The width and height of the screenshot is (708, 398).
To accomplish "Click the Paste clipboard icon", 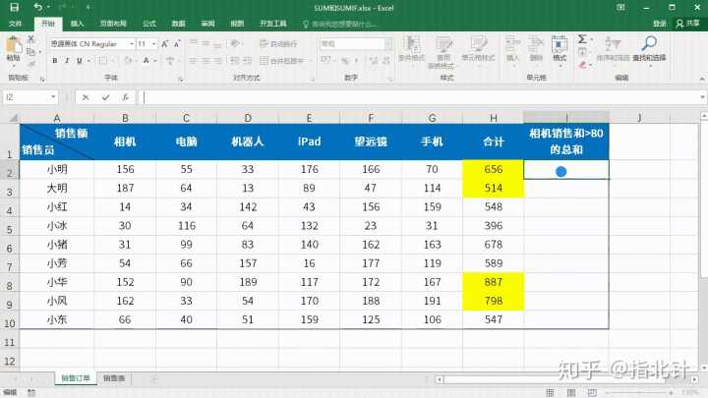I will click(13, 45).
